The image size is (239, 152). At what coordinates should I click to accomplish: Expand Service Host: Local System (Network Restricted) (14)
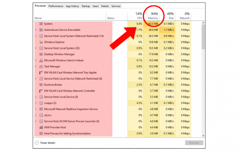click(36, 36)
